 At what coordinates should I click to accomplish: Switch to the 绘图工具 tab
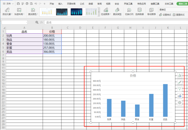point(155,4)
